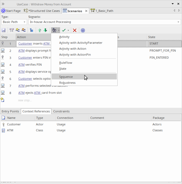Expand the Scenario combo box list
This screenshot has width=182, height=184.
pos(178,22)
